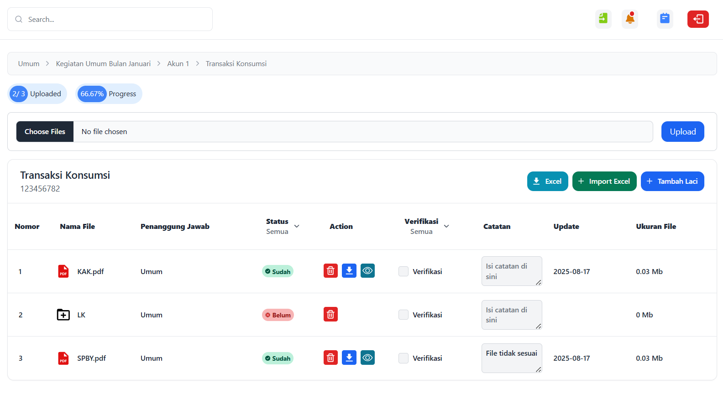
Task: Open Akun 1 breadcrumb
Action: point(178,64)
